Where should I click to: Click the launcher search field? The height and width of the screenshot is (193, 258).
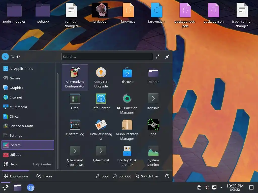point(107,57)
